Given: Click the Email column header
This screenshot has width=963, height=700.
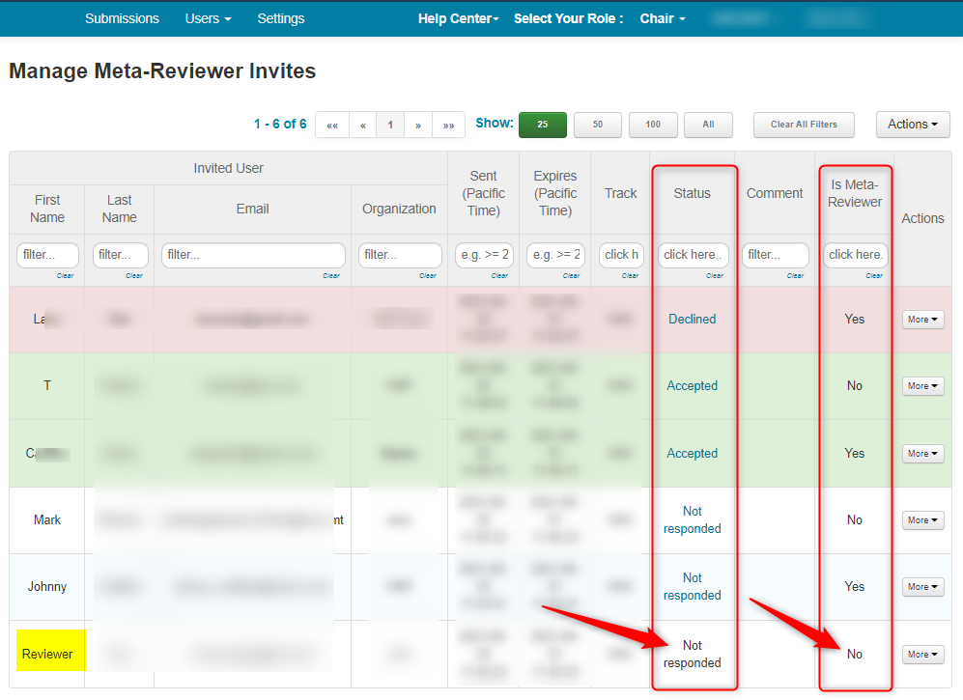Looking at the screenshot, I should click(x=253, y=209).
